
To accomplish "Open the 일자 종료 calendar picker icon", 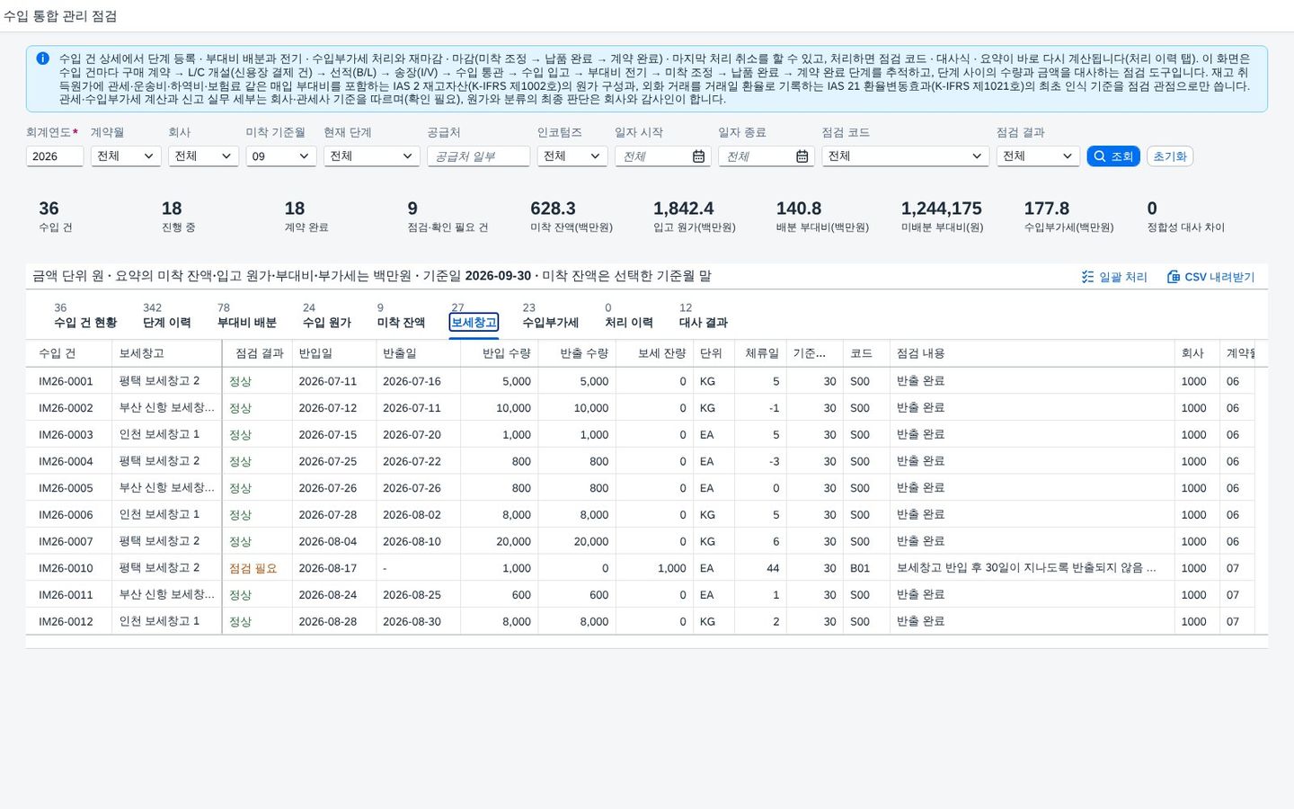I will [x=802, y=156].
